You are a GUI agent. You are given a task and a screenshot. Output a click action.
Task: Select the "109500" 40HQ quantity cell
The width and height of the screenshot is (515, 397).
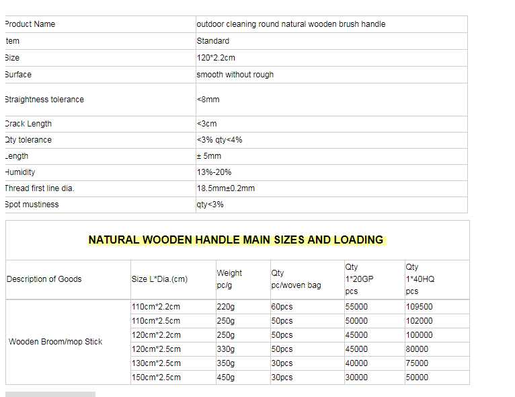point(419,307)
